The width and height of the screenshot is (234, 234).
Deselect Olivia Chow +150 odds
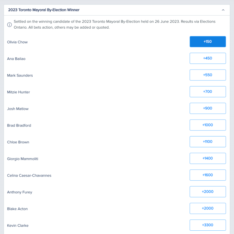pyautogui.click(x=208, y=42)
